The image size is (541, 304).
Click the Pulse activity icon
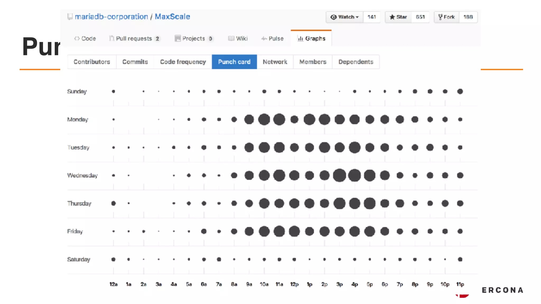(x=264, y=39)
